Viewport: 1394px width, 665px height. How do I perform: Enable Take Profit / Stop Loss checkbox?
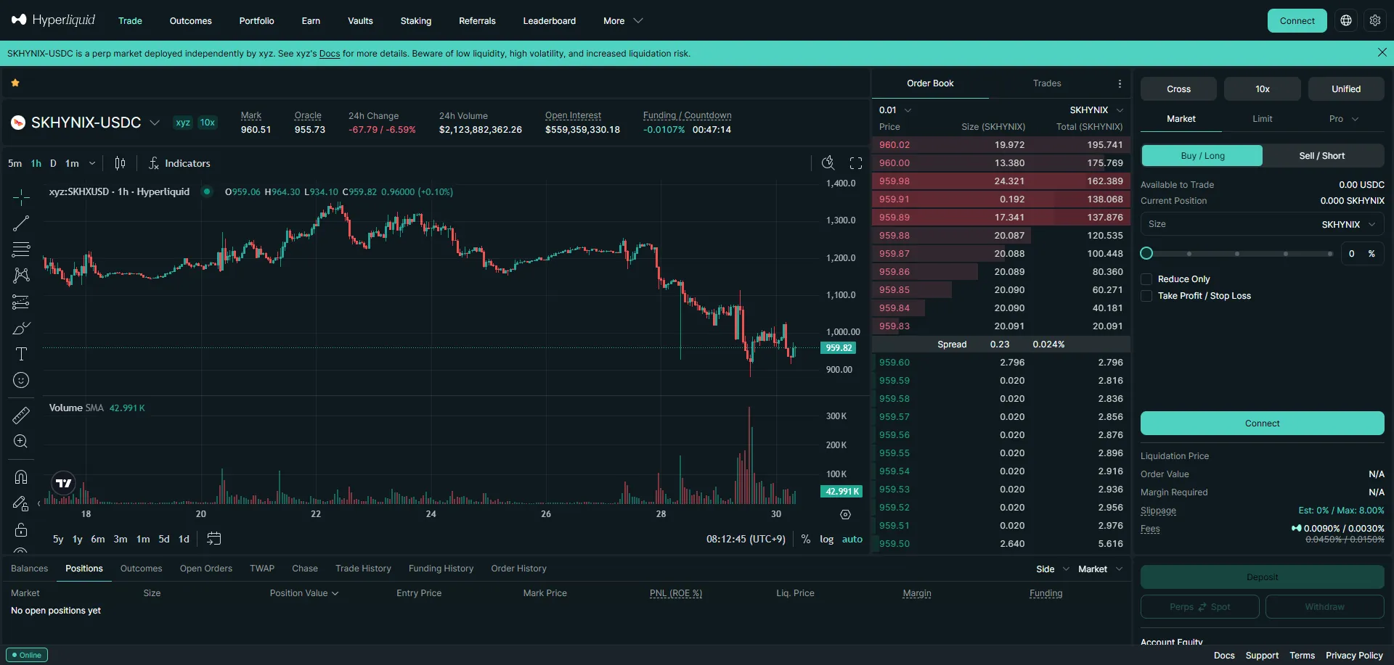pos(1146,296)
